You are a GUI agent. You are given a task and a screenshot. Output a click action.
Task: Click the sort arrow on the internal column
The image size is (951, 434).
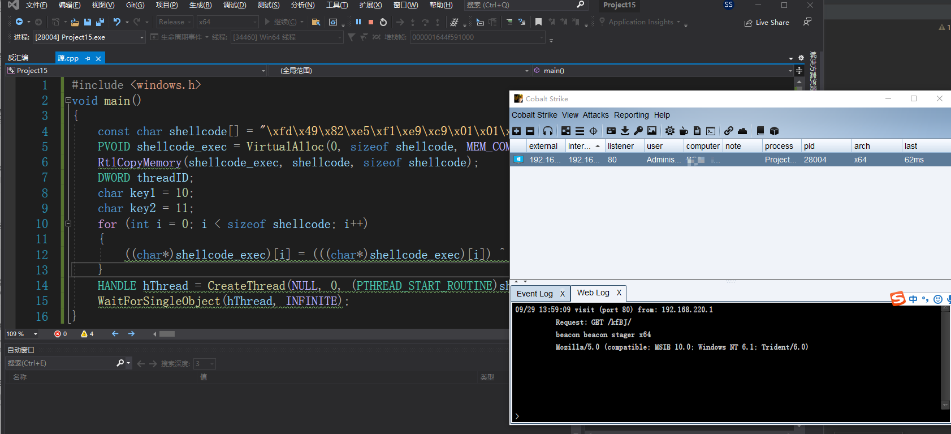[598, 146]
